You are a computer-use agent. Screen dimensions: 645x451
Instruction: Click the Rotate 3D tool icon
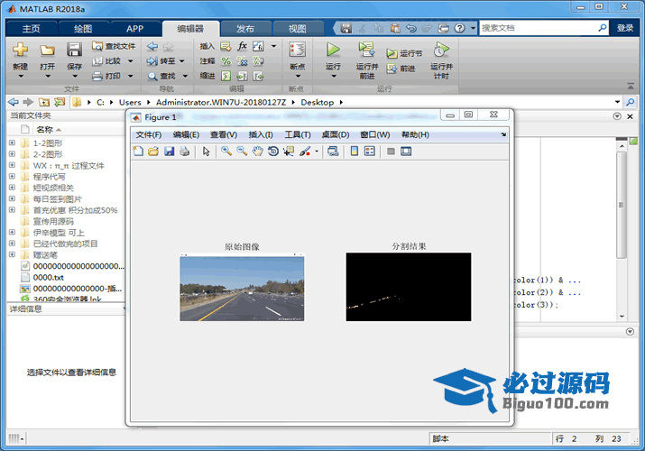coord(273,152)
